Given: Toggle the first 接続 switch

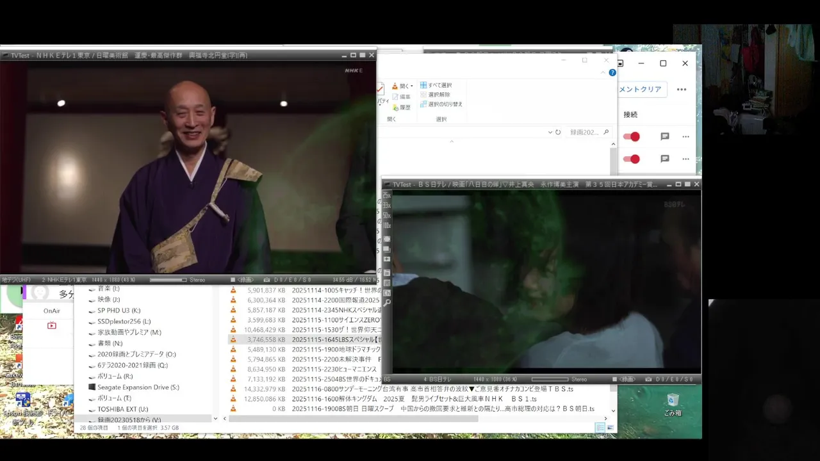Looking at the screenshot, I should 632,136.
